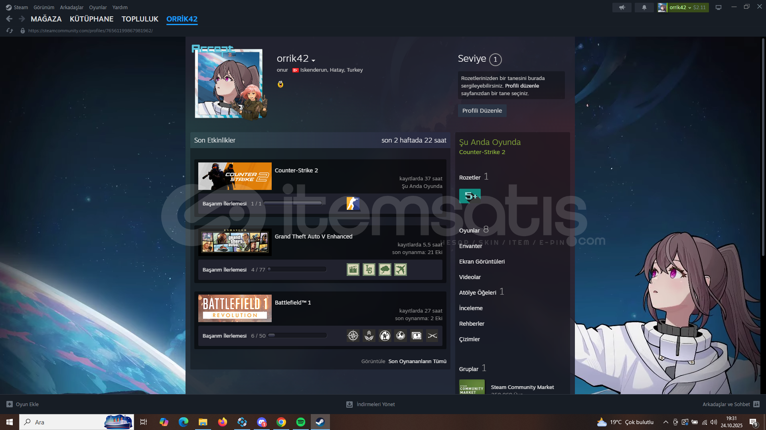The width and height of the screenshot is (766, 430).
Task: Open Son Oynananların Tümü link
Action: pos(417,361)
